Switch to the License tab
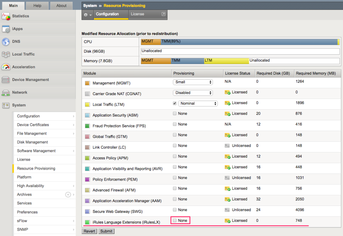 [x=137, y=14]
